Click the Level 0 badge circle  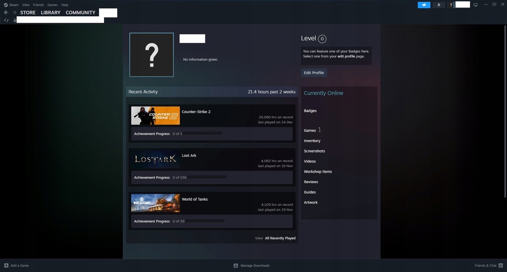click(x=322, y=39)
